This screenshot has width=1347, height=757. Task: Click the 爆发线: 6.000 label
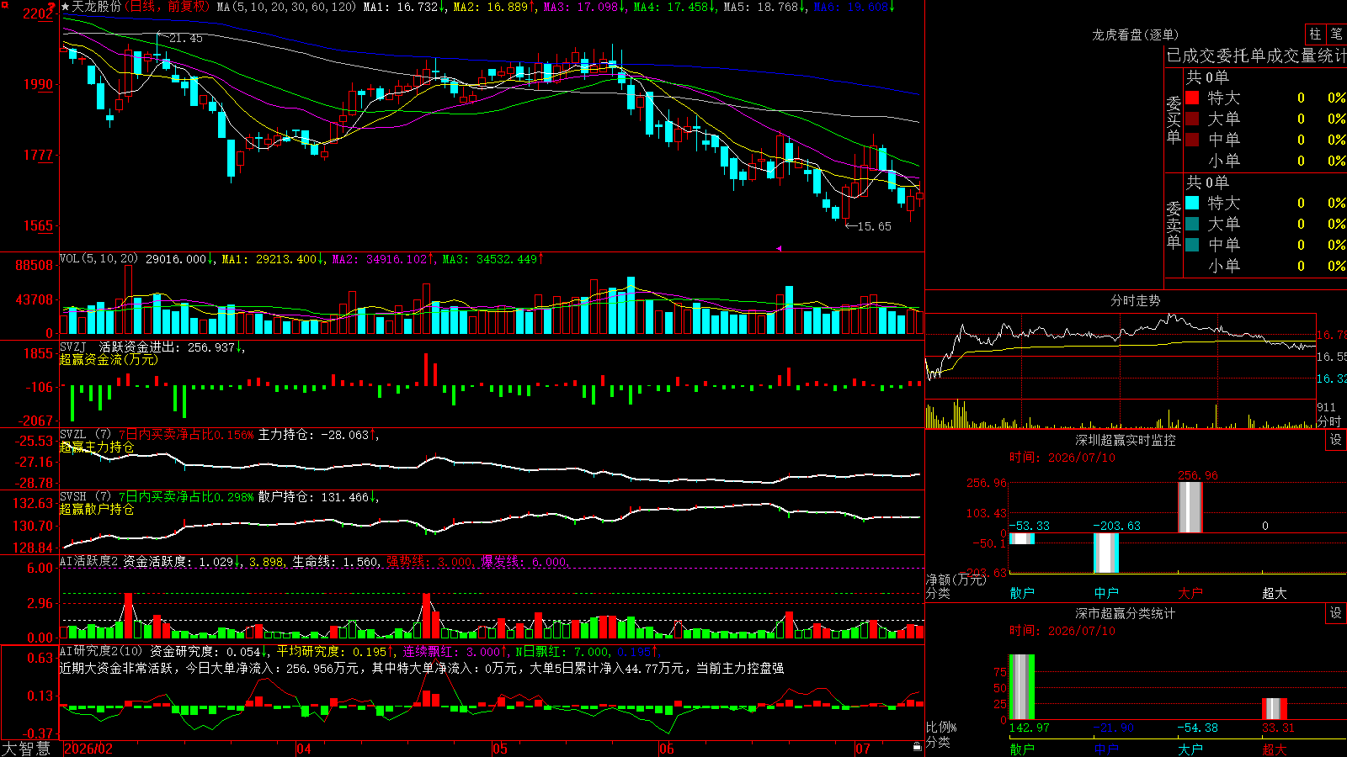click(524, 561)
